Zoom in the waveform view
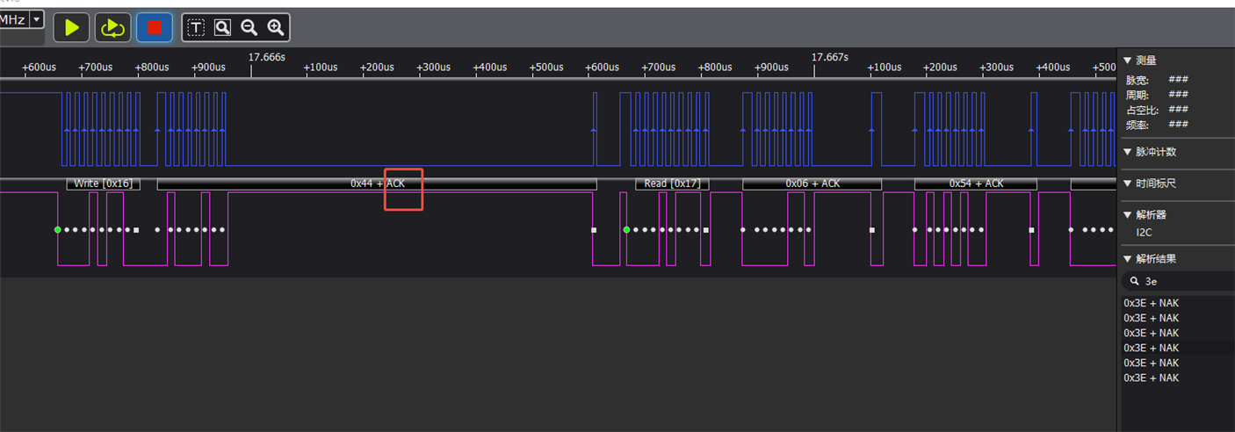The height and width of the screenshot is (432, 1235). [x=276, y=28]
